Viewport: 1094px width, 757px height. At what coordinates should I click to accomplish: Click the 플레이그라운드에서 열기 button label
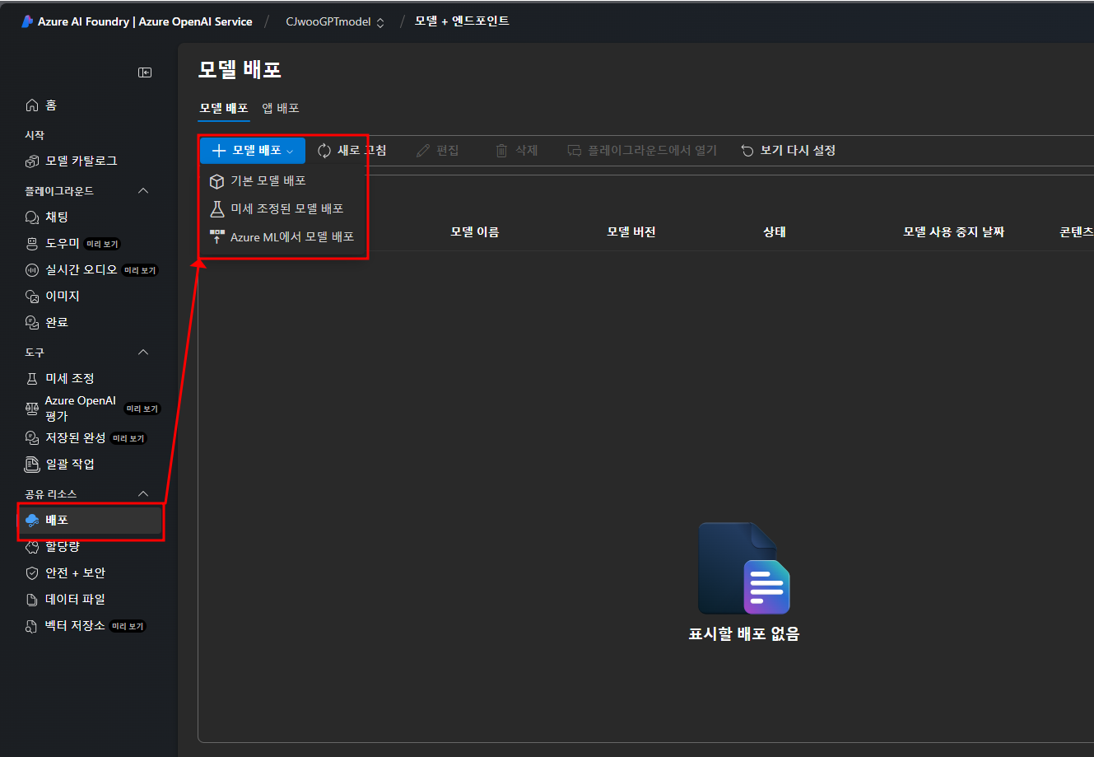pos(652,150)
